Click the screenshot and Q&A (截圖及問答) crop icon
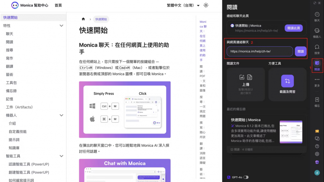The width and height of the screenshot is (324, 182). click(x=287, y=81)
